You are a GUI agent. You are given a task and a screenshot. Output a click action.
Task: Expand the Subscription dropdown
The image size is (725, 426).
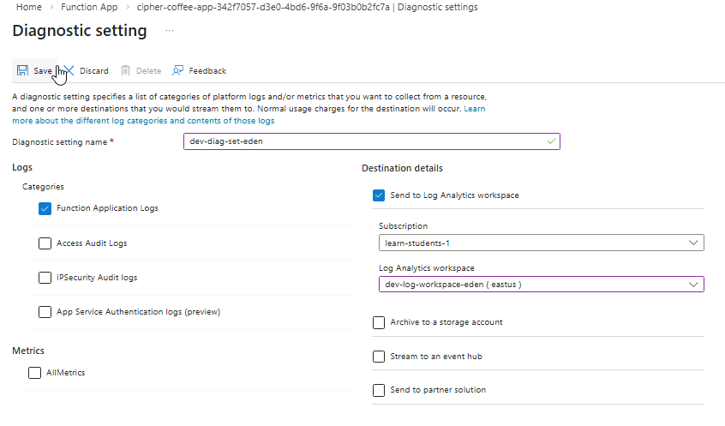coord(541,243)
